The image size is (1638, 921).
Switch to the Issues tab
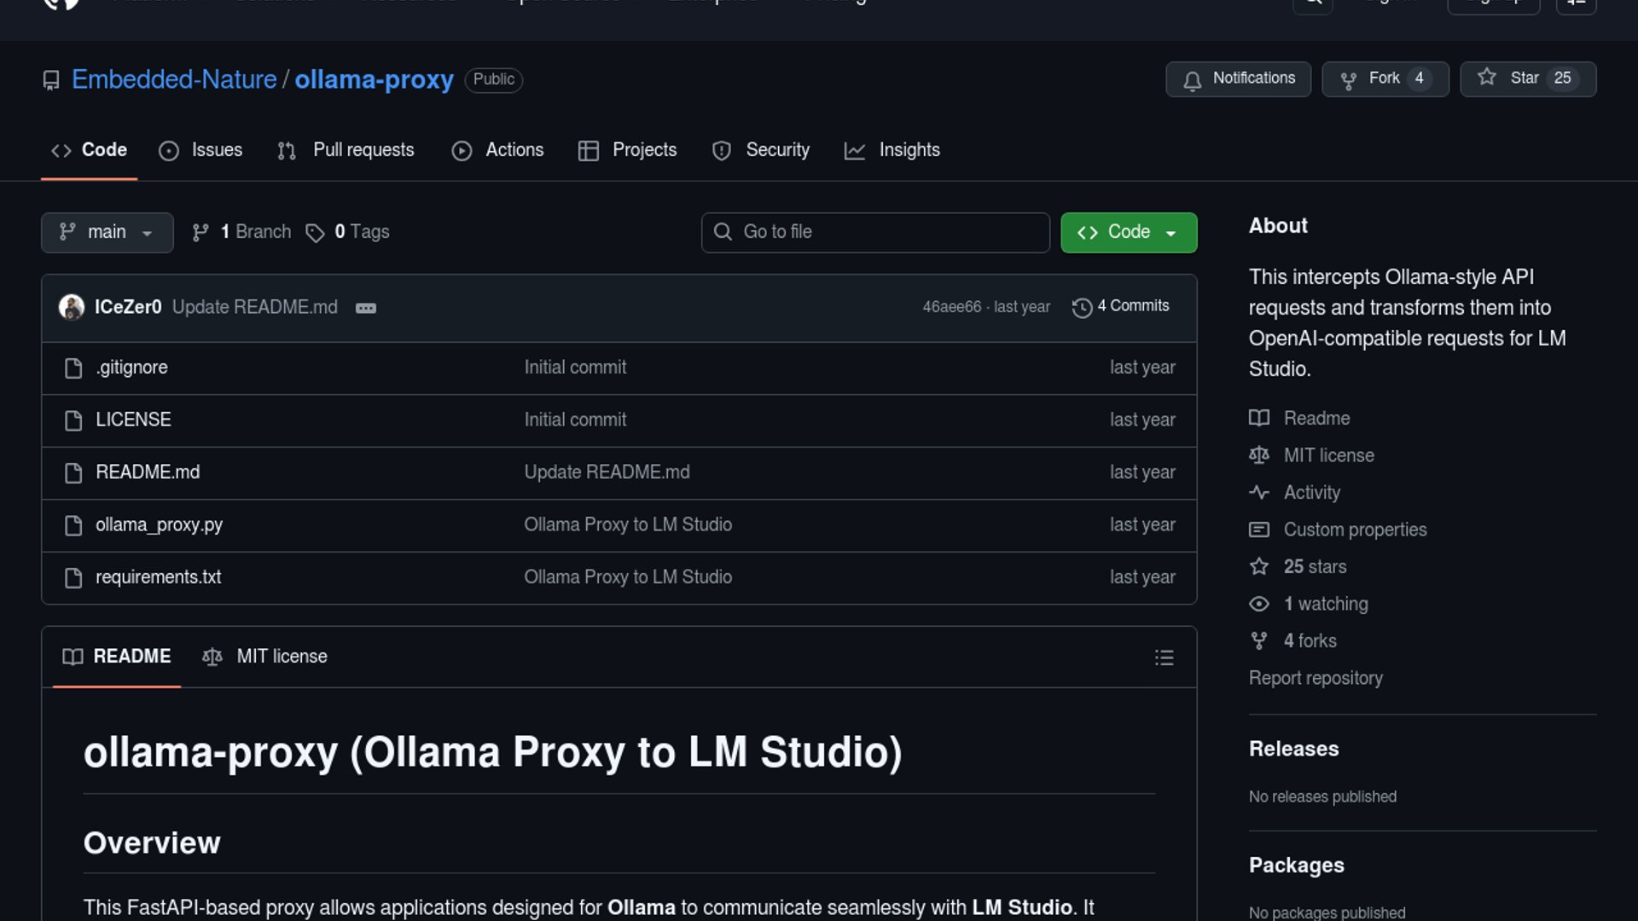[200, 150]
